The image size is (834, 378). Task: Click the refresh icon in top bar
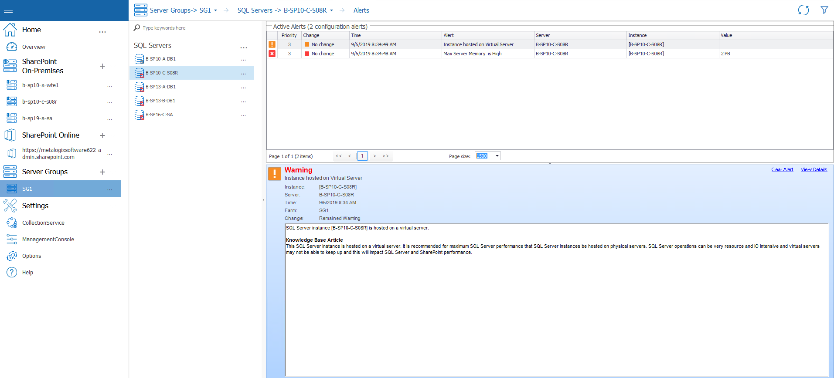803,10
